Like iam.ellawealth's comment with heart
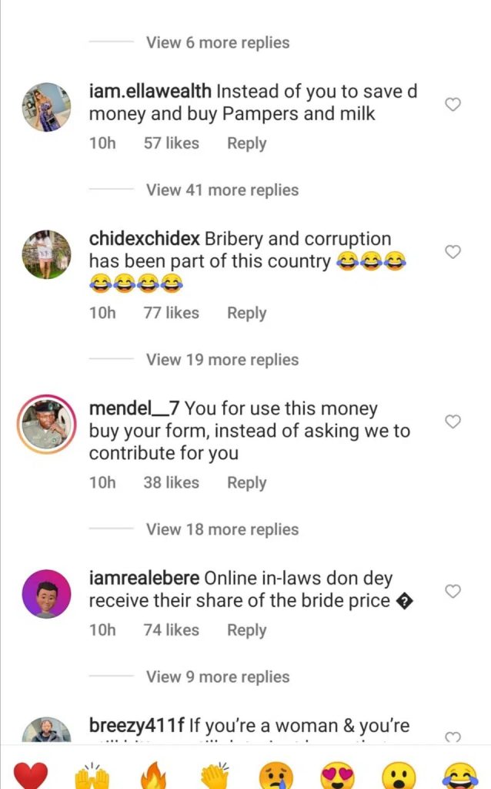The height and width of the screenshot is (789, 491). [453, 104]
